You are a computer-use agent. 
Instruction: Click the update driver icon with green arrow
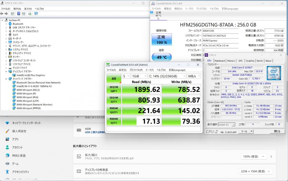(x=30, y=14)
